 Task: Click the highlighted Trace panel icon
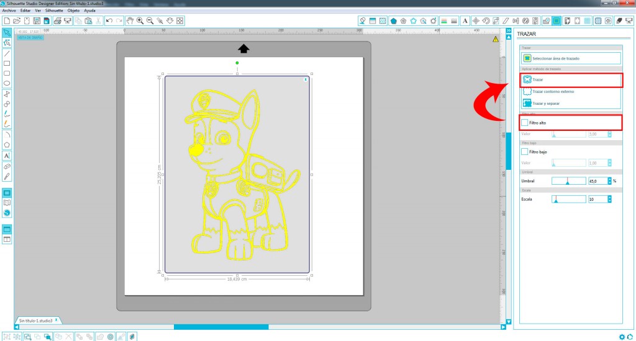click(556, 20)
